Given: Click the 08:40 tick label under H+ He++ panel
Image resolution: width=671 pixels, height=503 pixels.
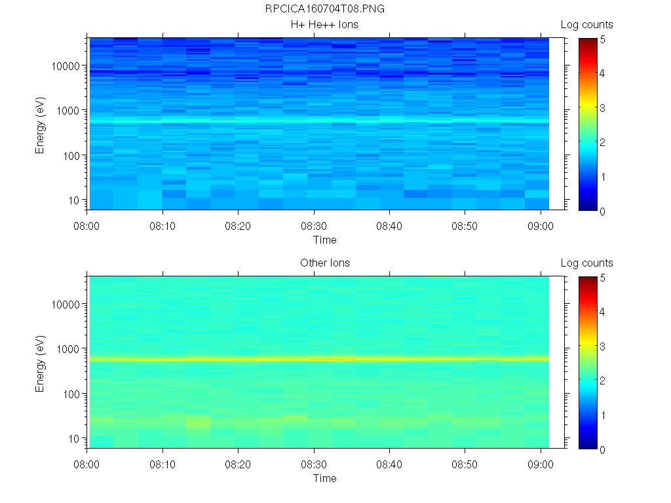Looking at the screenshot, I should 389,226.
